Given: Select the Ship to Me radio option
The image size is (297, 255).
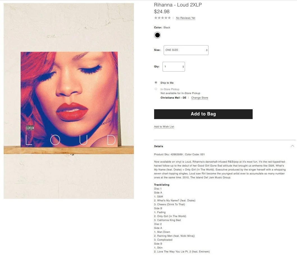Looking at the screenshot, I should 156,83.
